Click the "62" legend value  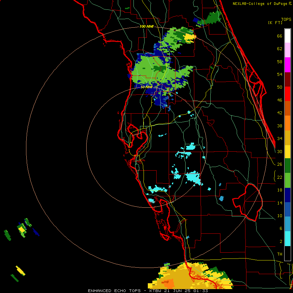pyautogui.click(x=280, y=49)
